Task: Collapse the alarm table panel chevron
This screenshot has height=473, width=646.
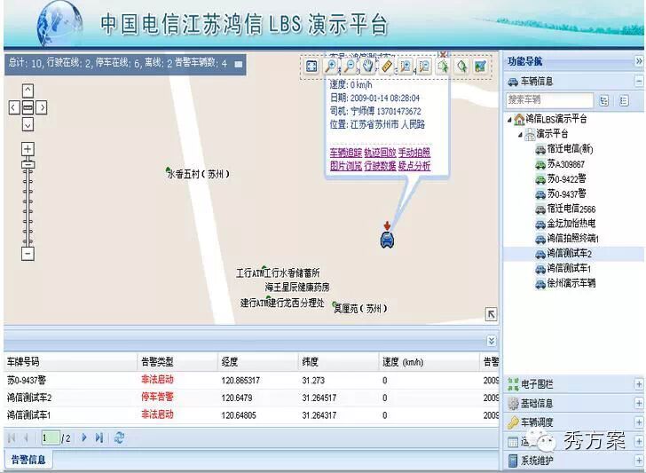Action: coord(491,341)
